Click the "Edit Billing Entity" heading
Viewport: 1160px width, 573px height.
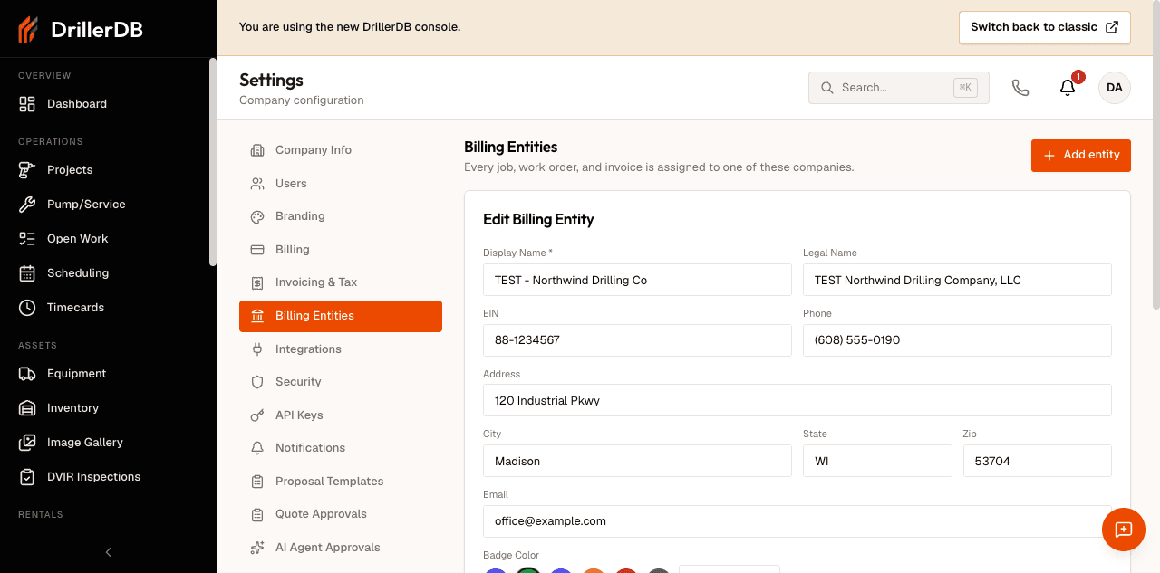[538, 219]
